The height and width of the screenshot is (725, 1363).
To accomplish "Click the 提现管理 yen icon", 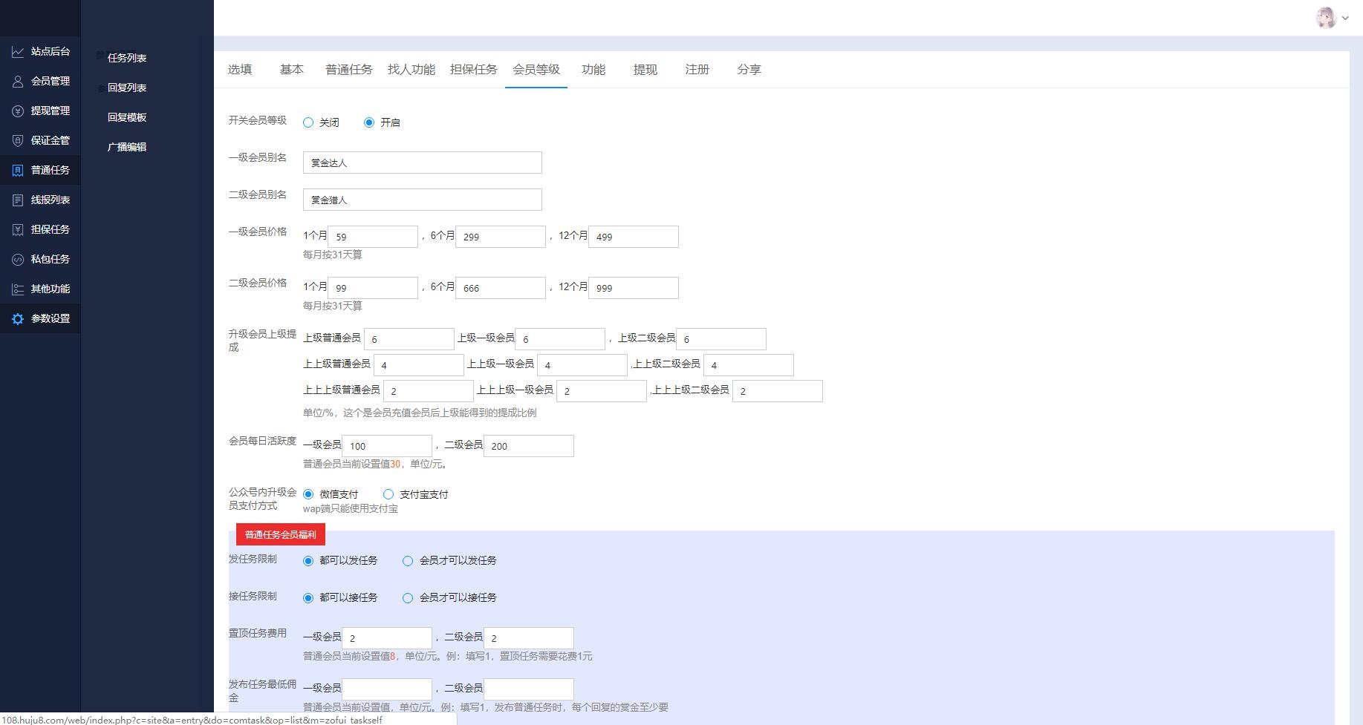I will 18,111.
